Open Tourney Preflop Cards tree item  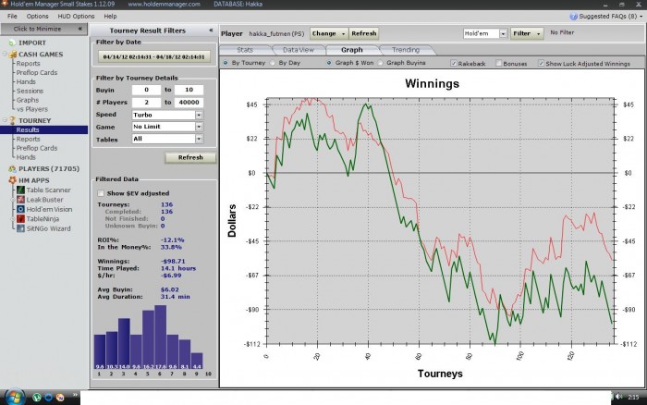pyautogui.click(x=37, y=148)
